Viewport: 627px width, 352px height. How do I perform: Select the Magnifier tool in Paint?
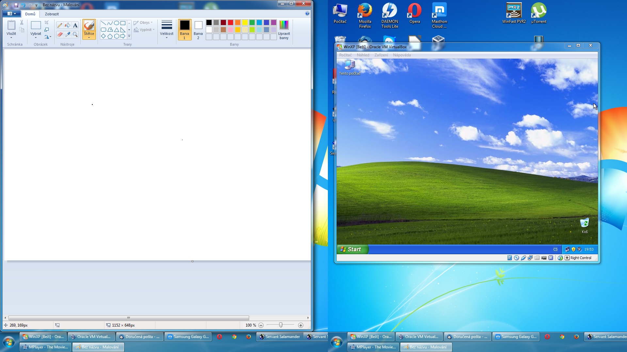click(x=75, y=34)
